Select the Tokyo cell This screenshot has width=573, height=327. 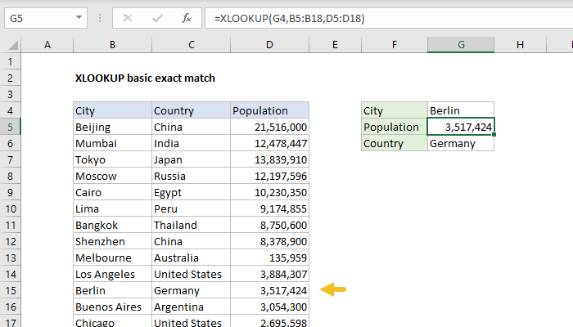pos(112,159)
